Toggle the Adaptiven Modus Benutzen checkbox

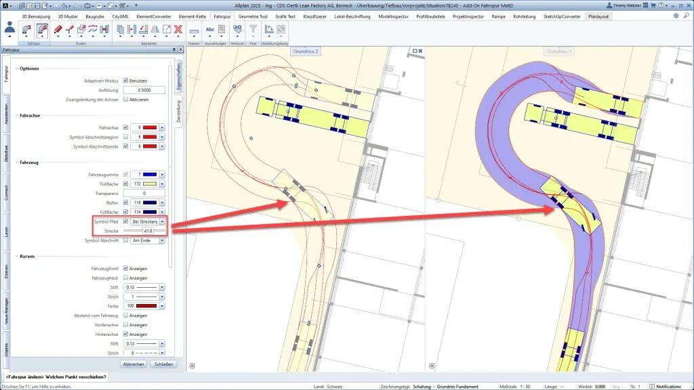point(125,81)
